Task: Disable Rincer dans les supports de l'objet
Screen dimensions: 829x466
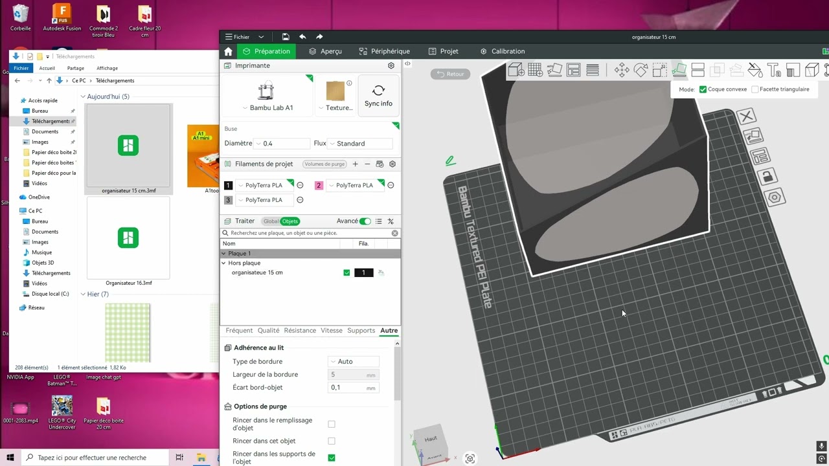Action: pyautogui.click(x=332, y=458)
